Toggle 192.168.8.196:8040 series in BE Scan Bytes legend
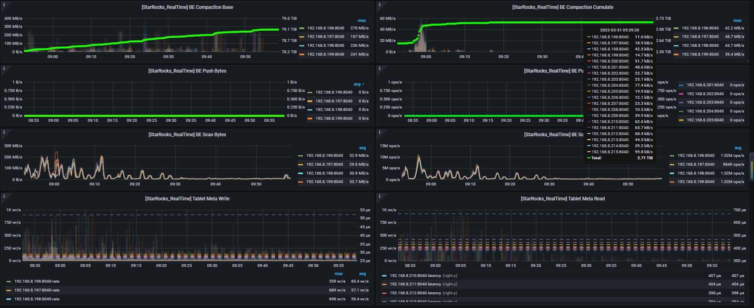The height and width of the screenshot is (308, 754). (x=325, y=156)
